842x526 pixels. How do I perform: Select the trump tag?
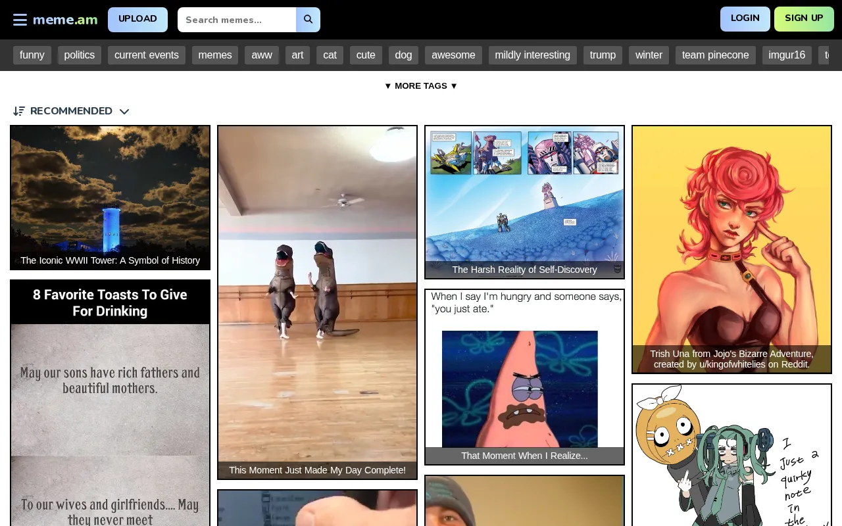[x=603, y=55]
